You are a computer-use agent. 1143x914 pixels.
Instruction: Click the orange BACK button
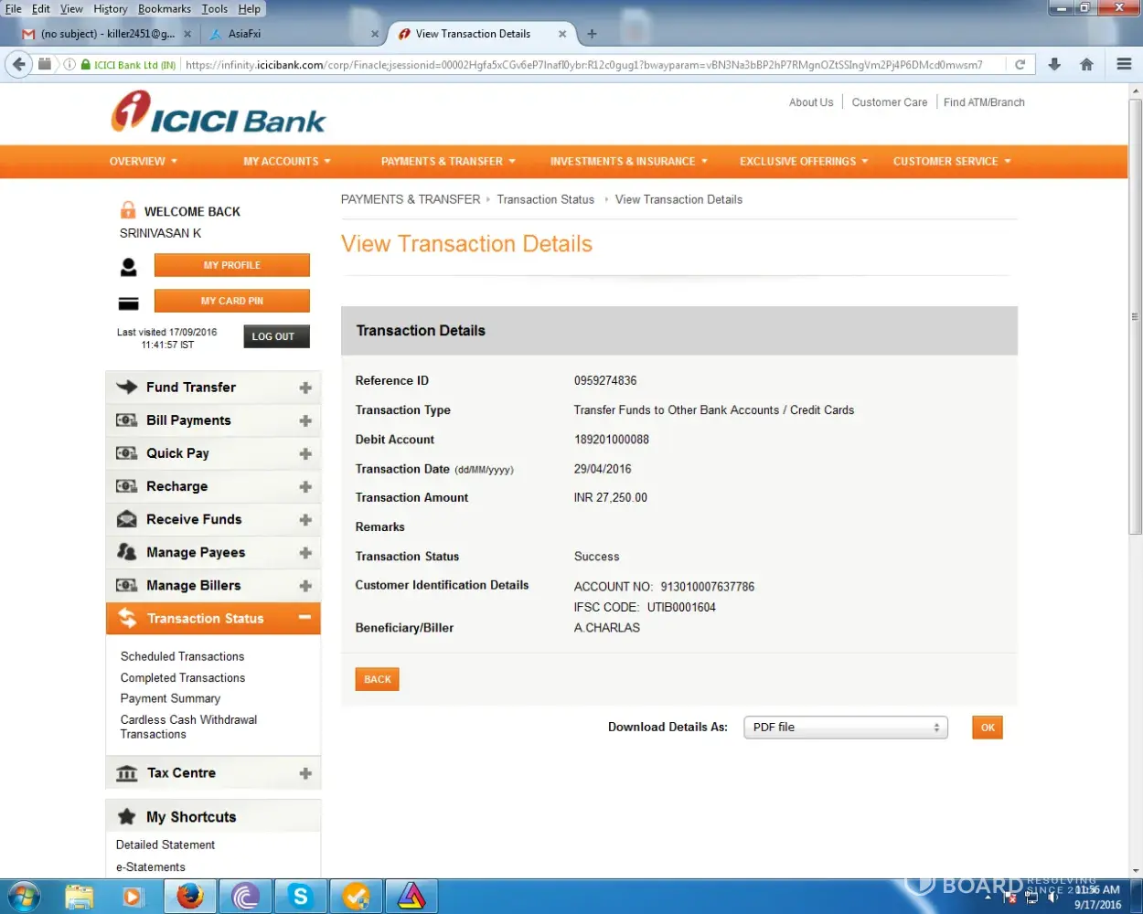tap(377, 679)
